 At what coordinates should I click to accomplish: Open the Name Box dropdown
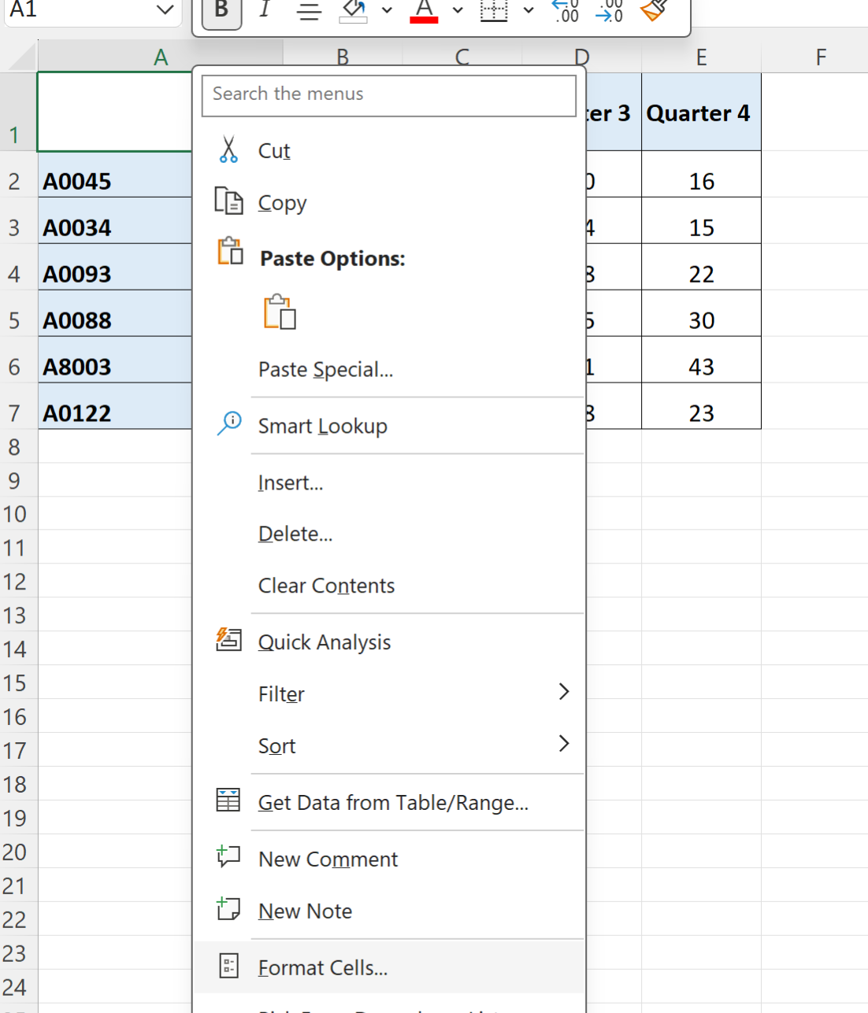tap(165, 10)
